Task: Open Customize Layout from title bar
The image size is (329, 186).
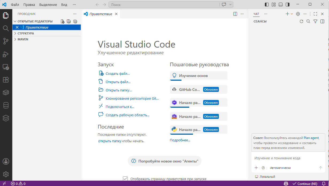Action: 274,5
